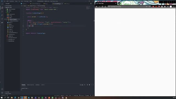Open the Chrome extensions puzzle icon
The image size is (176, 99).
click(x=165, y=7)
